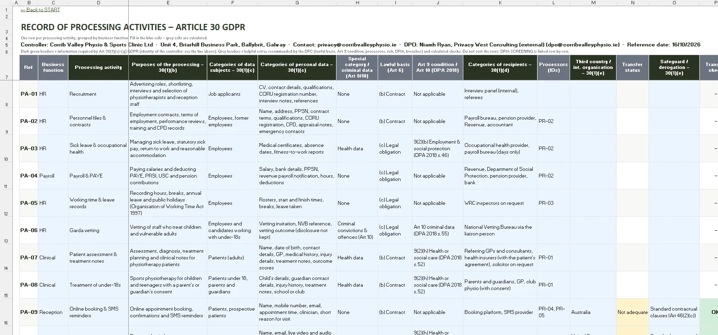Click 'Patients (adults)' data subjects cell
This screenshot has width=718, height=335.
[232, 257]
